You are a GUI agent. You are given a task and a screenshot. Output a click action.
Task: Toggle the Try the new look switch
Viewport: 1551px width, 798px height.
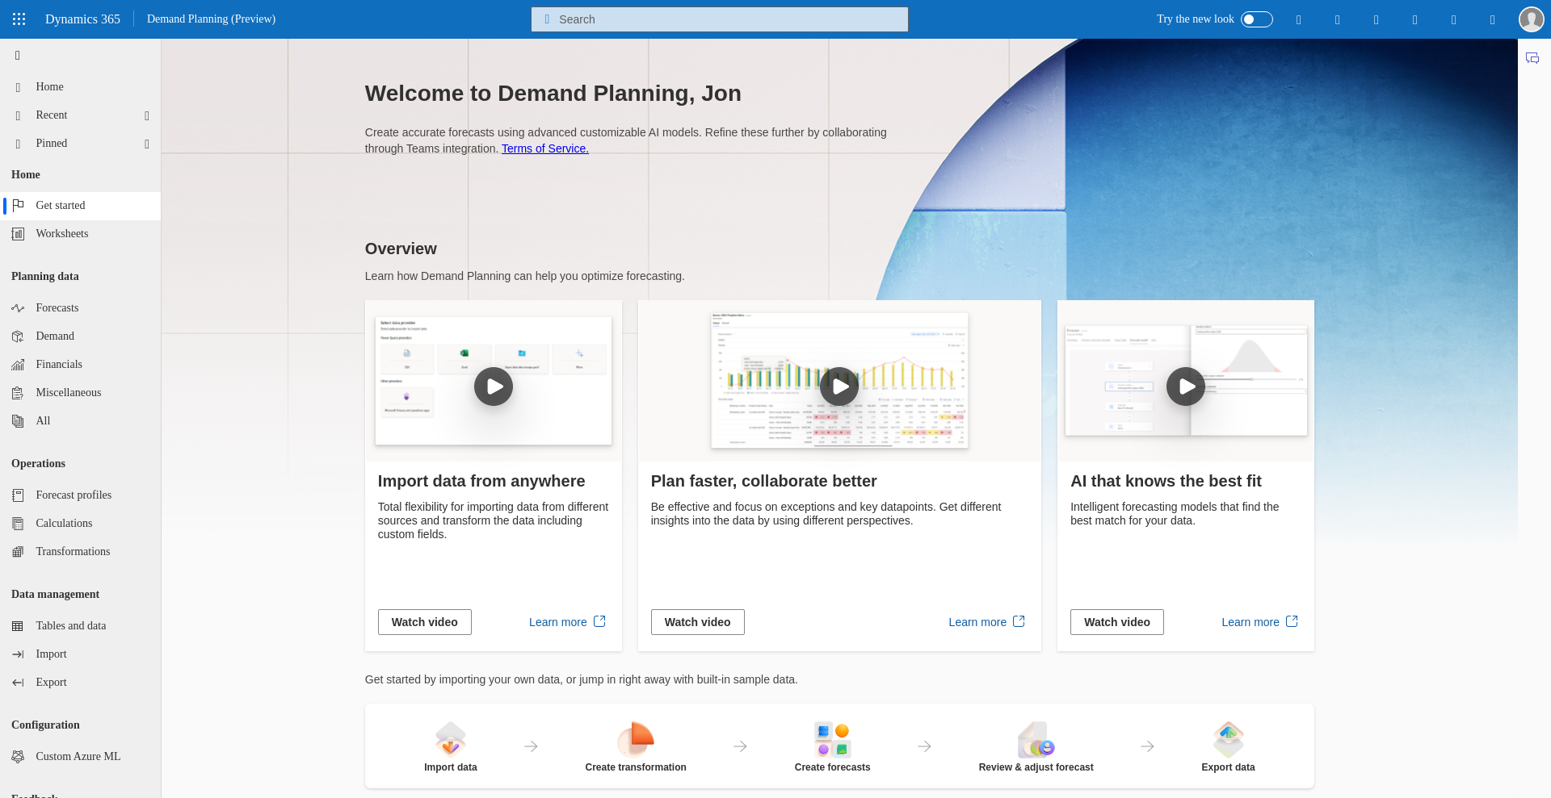pos(1256,19)
